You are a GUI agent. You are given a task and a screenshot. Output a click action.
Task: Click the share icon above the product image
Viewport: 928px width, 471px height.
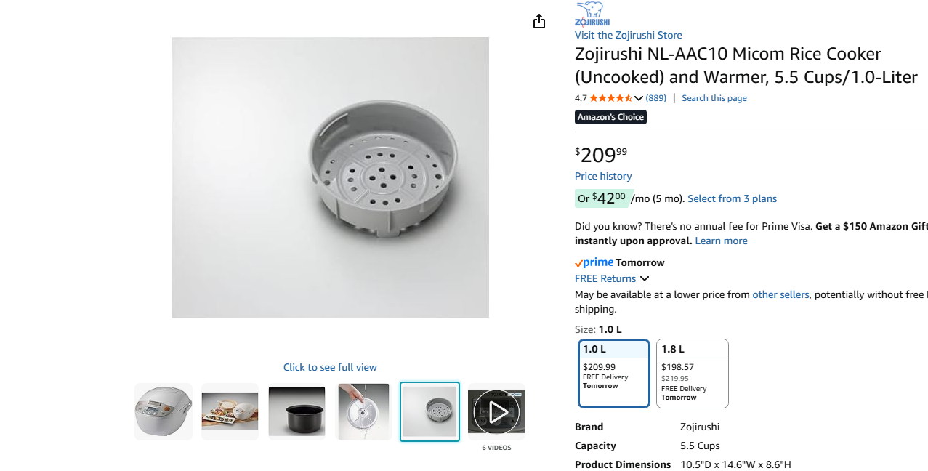(538, 22)
